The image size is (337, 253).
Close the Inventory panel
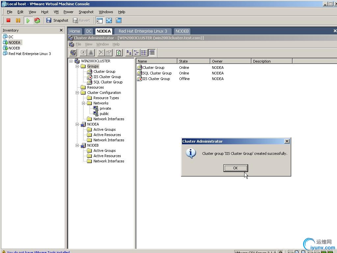click(61, 30)
